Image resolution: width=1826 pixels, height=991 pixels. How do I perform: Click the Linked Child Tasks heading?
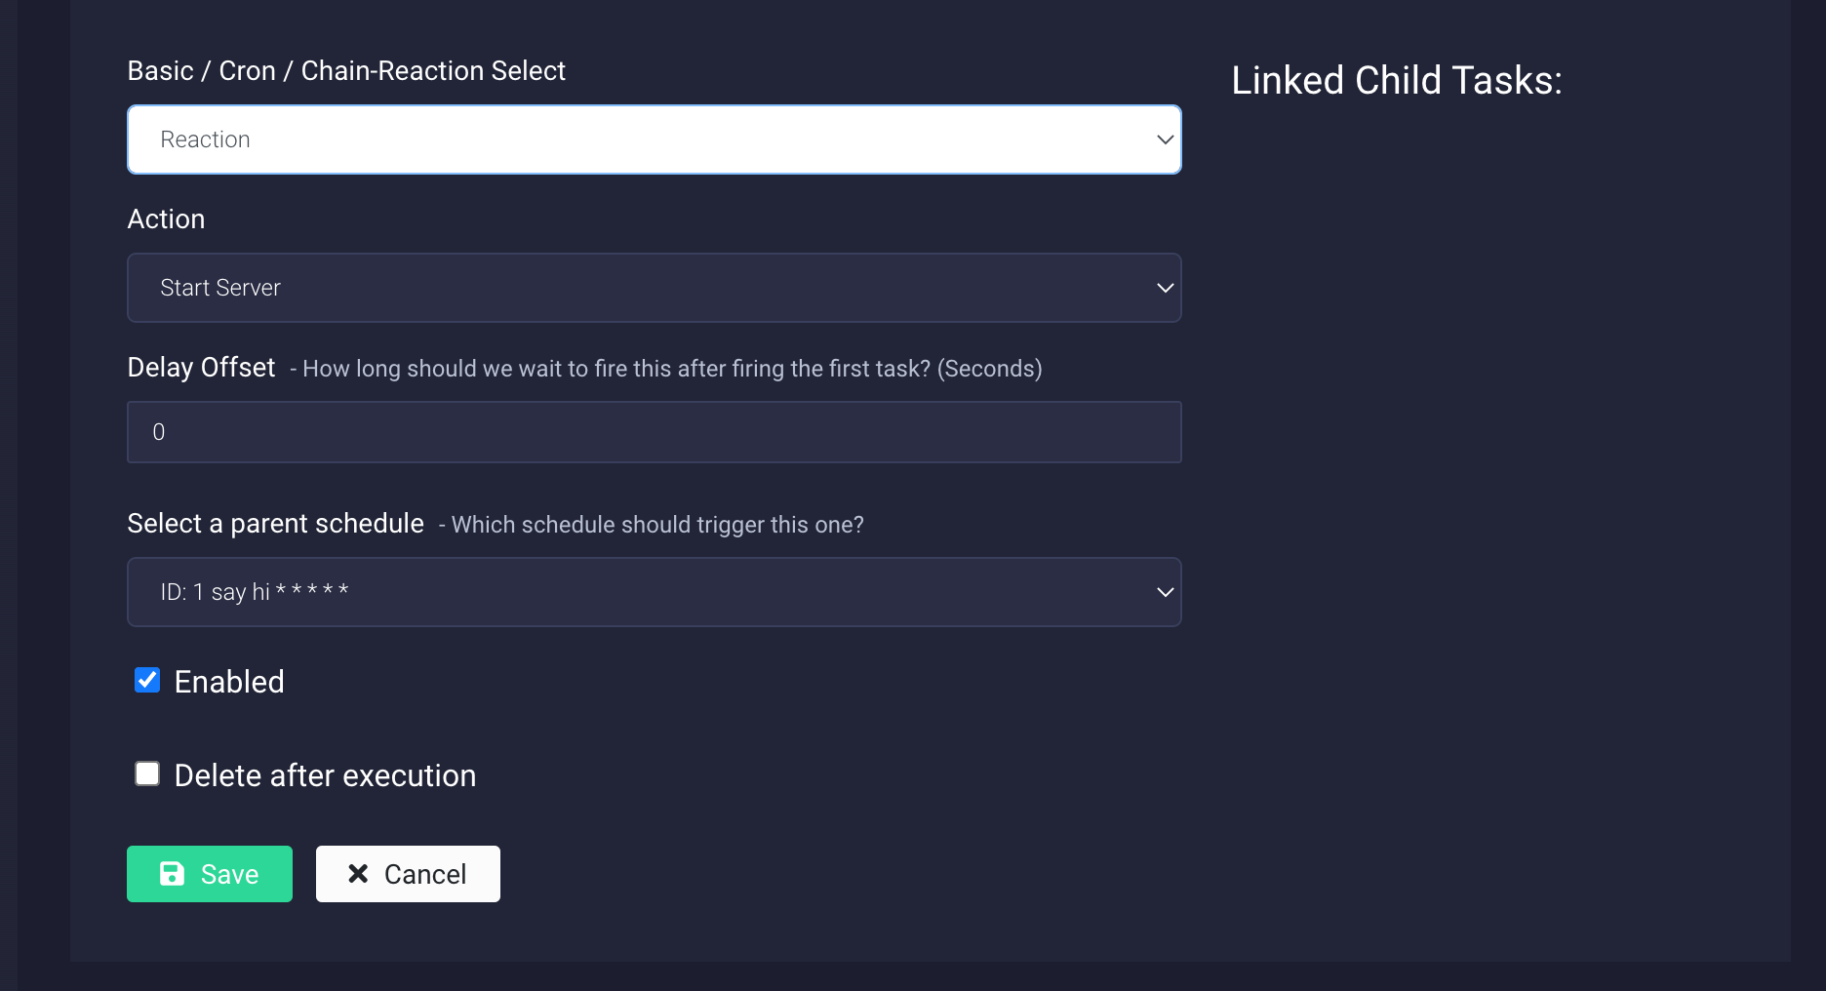(x=1396, y=80)
